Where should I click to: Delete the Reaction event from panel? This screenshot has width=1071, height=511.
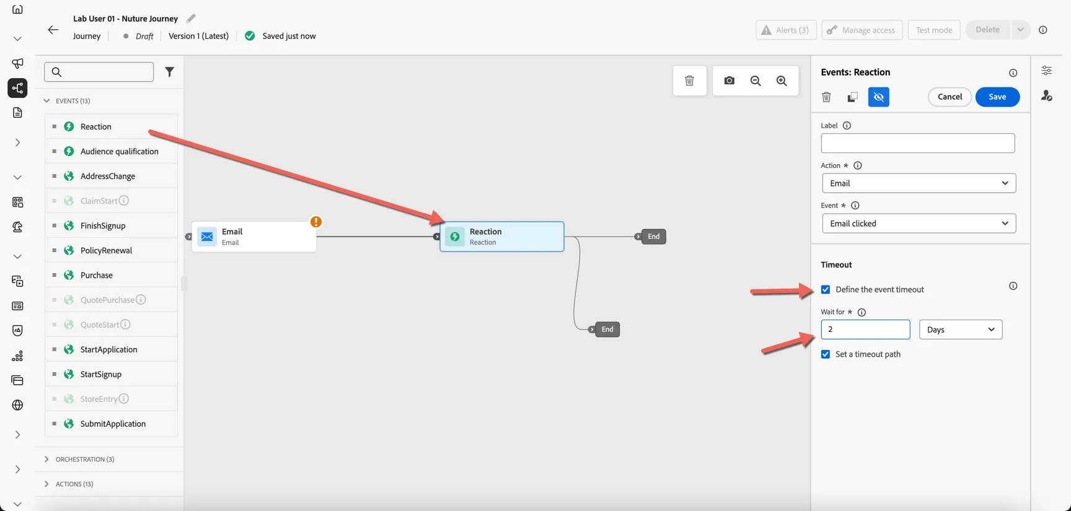(826, 97)
